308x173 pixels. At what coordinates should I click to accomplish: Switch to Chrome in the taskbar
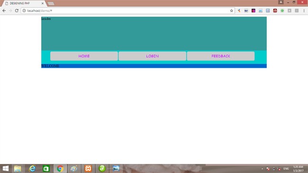click(60, 168)
